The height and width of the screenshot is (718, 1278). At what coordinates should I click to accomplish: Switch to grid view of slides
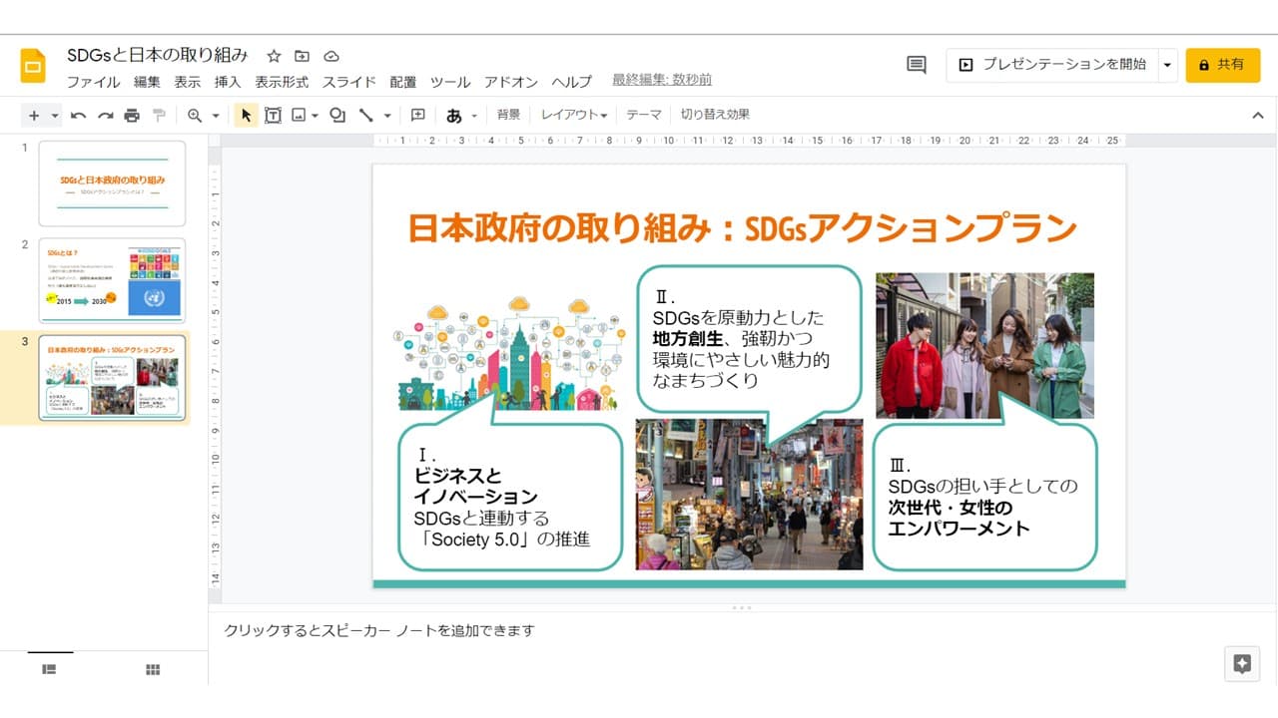[x=153, y=670]
